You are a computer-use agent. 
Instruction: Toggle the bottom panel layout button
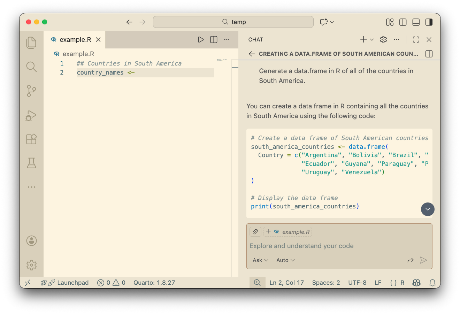[x=416, y=22]
